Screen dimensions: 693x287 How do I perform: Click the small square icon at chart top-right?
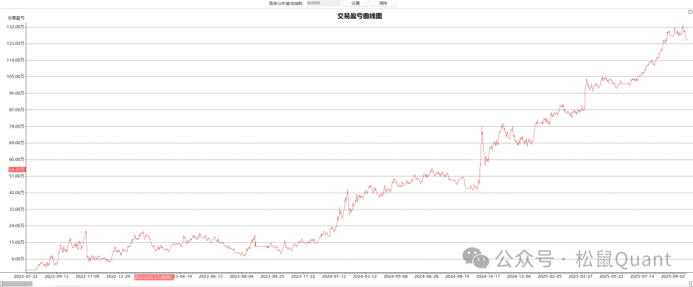point(690,12)
